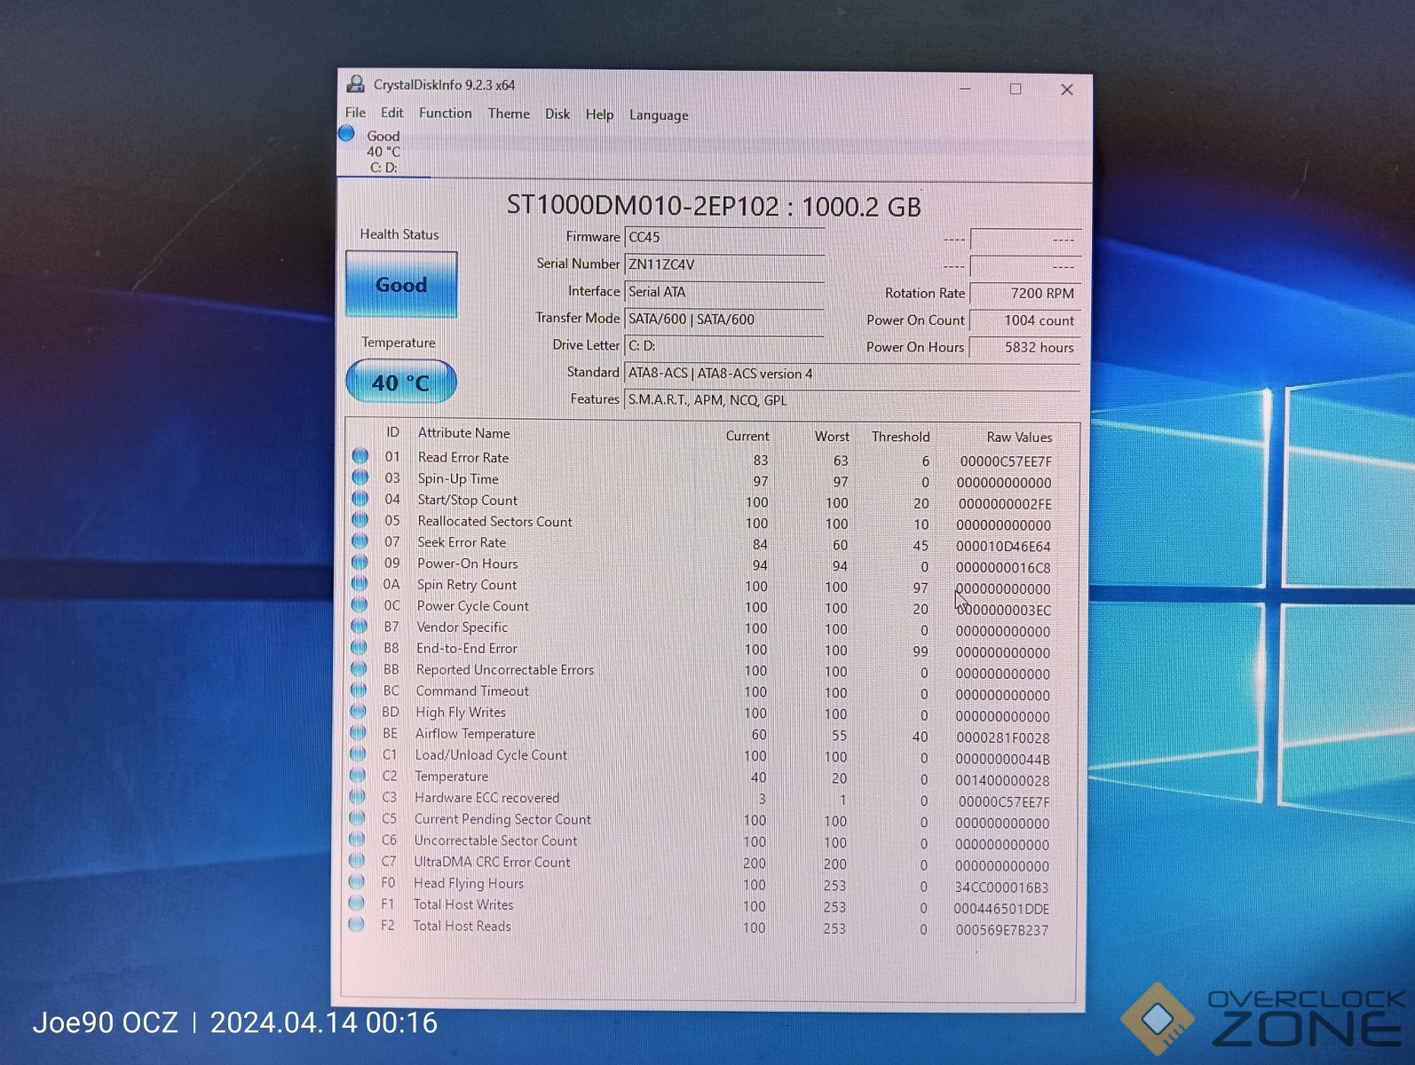1415x1065 pixels.
Task: Open the Edit menu
Action: pos(392,113)
